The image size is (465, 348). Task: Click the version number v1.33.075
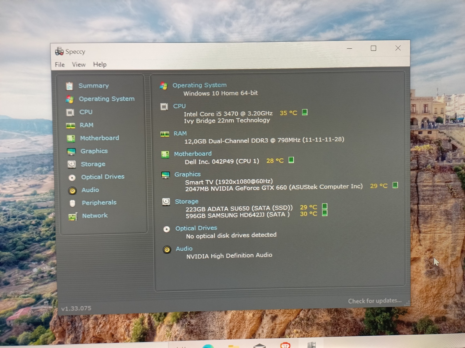pyautogui.click(x=76, y=308)
